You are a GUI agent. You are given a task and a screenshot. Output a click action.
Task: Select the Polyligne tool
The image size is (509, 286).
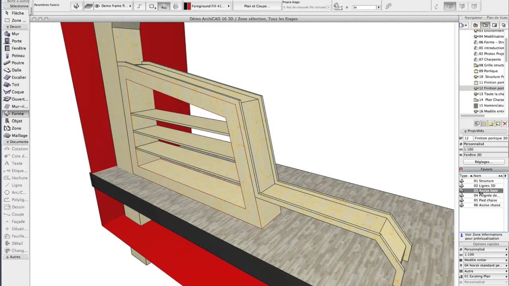[x=15, y=200]
